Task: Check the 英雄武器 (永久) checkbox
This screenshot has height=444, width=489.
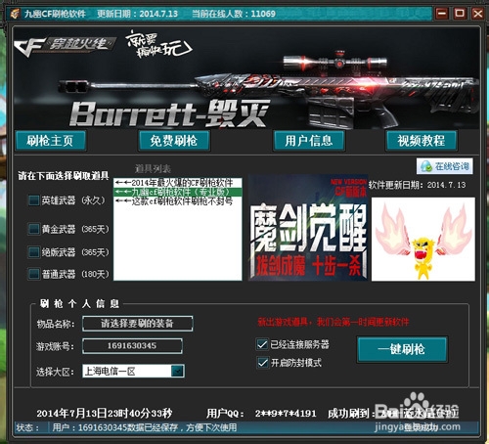Action: 34,200
